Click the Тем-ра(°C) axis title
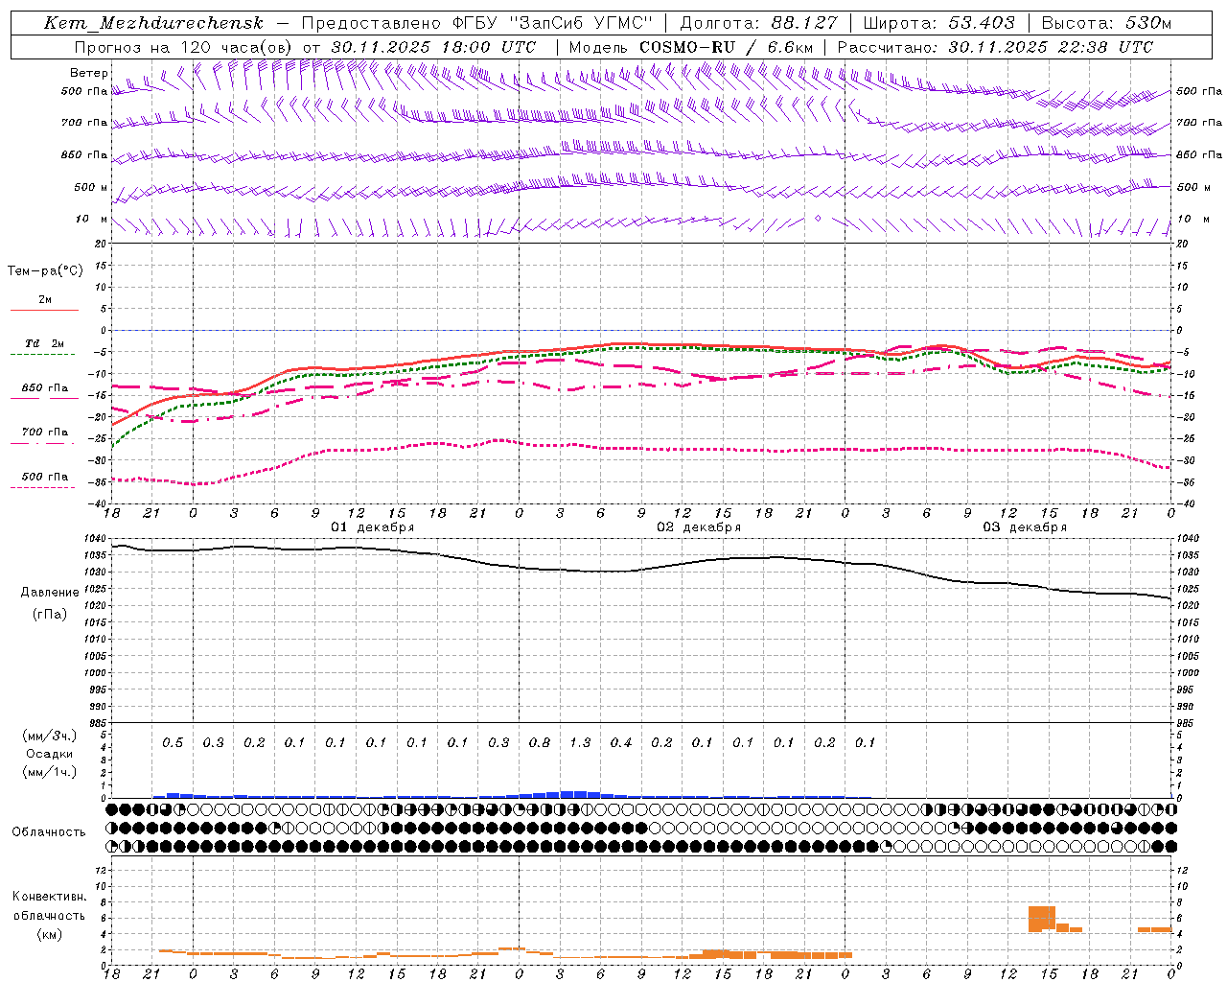 pos(45,271)
